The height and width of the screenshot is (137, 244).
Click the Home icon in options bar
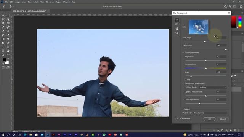[x=4, y=6]
